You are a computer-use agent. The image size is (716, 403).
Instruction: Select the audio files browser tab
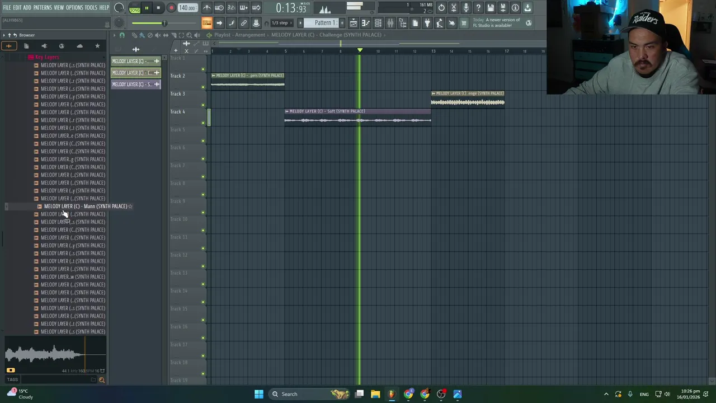[x=8, y=46]
